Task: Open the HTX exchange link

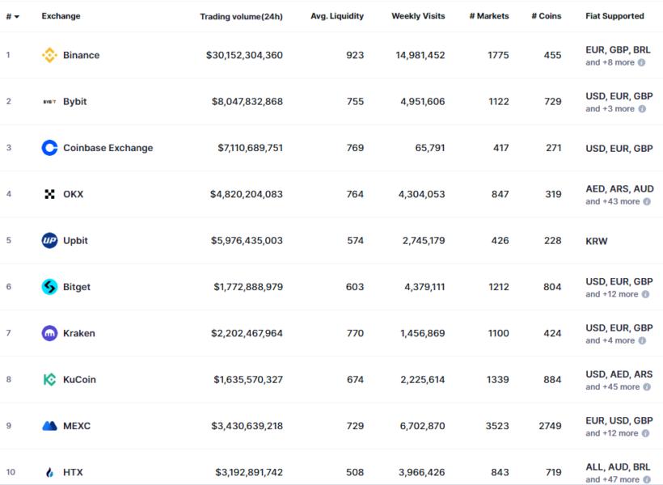Action: [x=73, y=473]
